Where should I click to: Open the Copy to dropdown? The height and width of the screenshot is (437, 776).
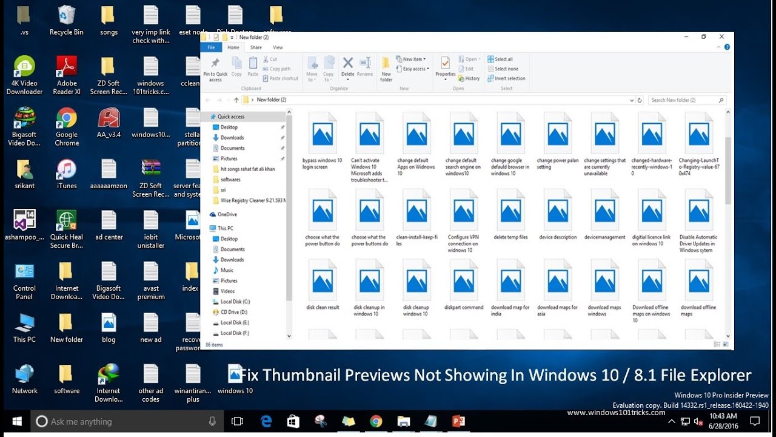pos(329,69)
